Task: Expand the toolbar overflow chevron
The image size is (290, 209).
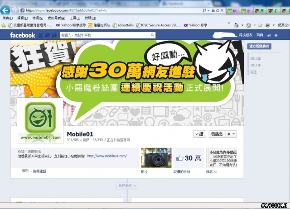Action: [x=229, y=23]
